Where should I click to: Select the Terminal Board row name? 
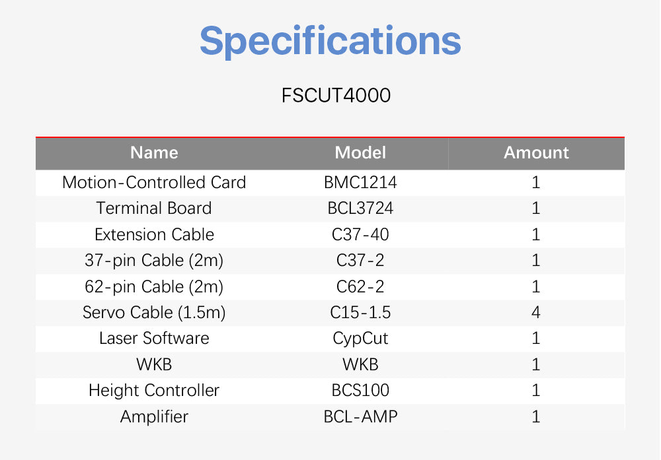point(154,209)
